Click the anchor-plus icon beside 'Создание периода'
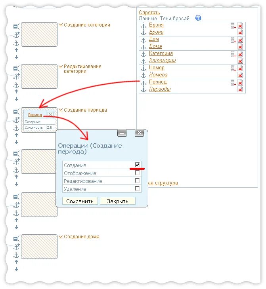Image resolution: width=266 pixels, height=289 pixels. click(17, 120)
